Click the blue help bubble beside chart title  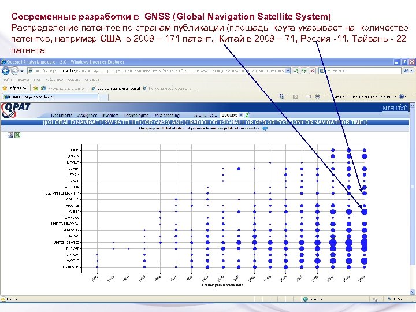coord(265,128)
